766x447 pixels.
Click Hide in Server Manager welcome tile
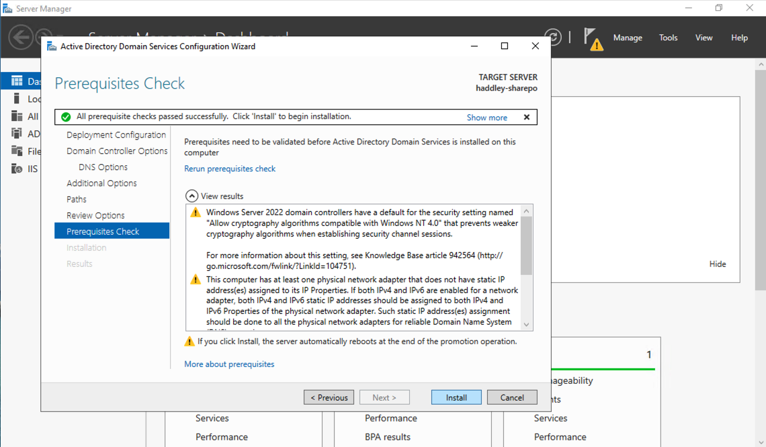coord(717,263)
